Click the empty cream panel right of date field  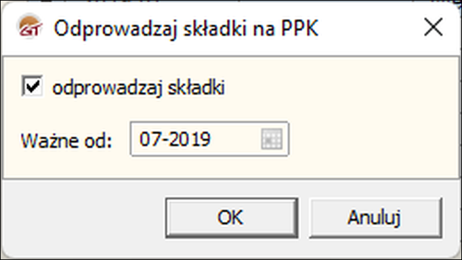(x=371, y=139)
